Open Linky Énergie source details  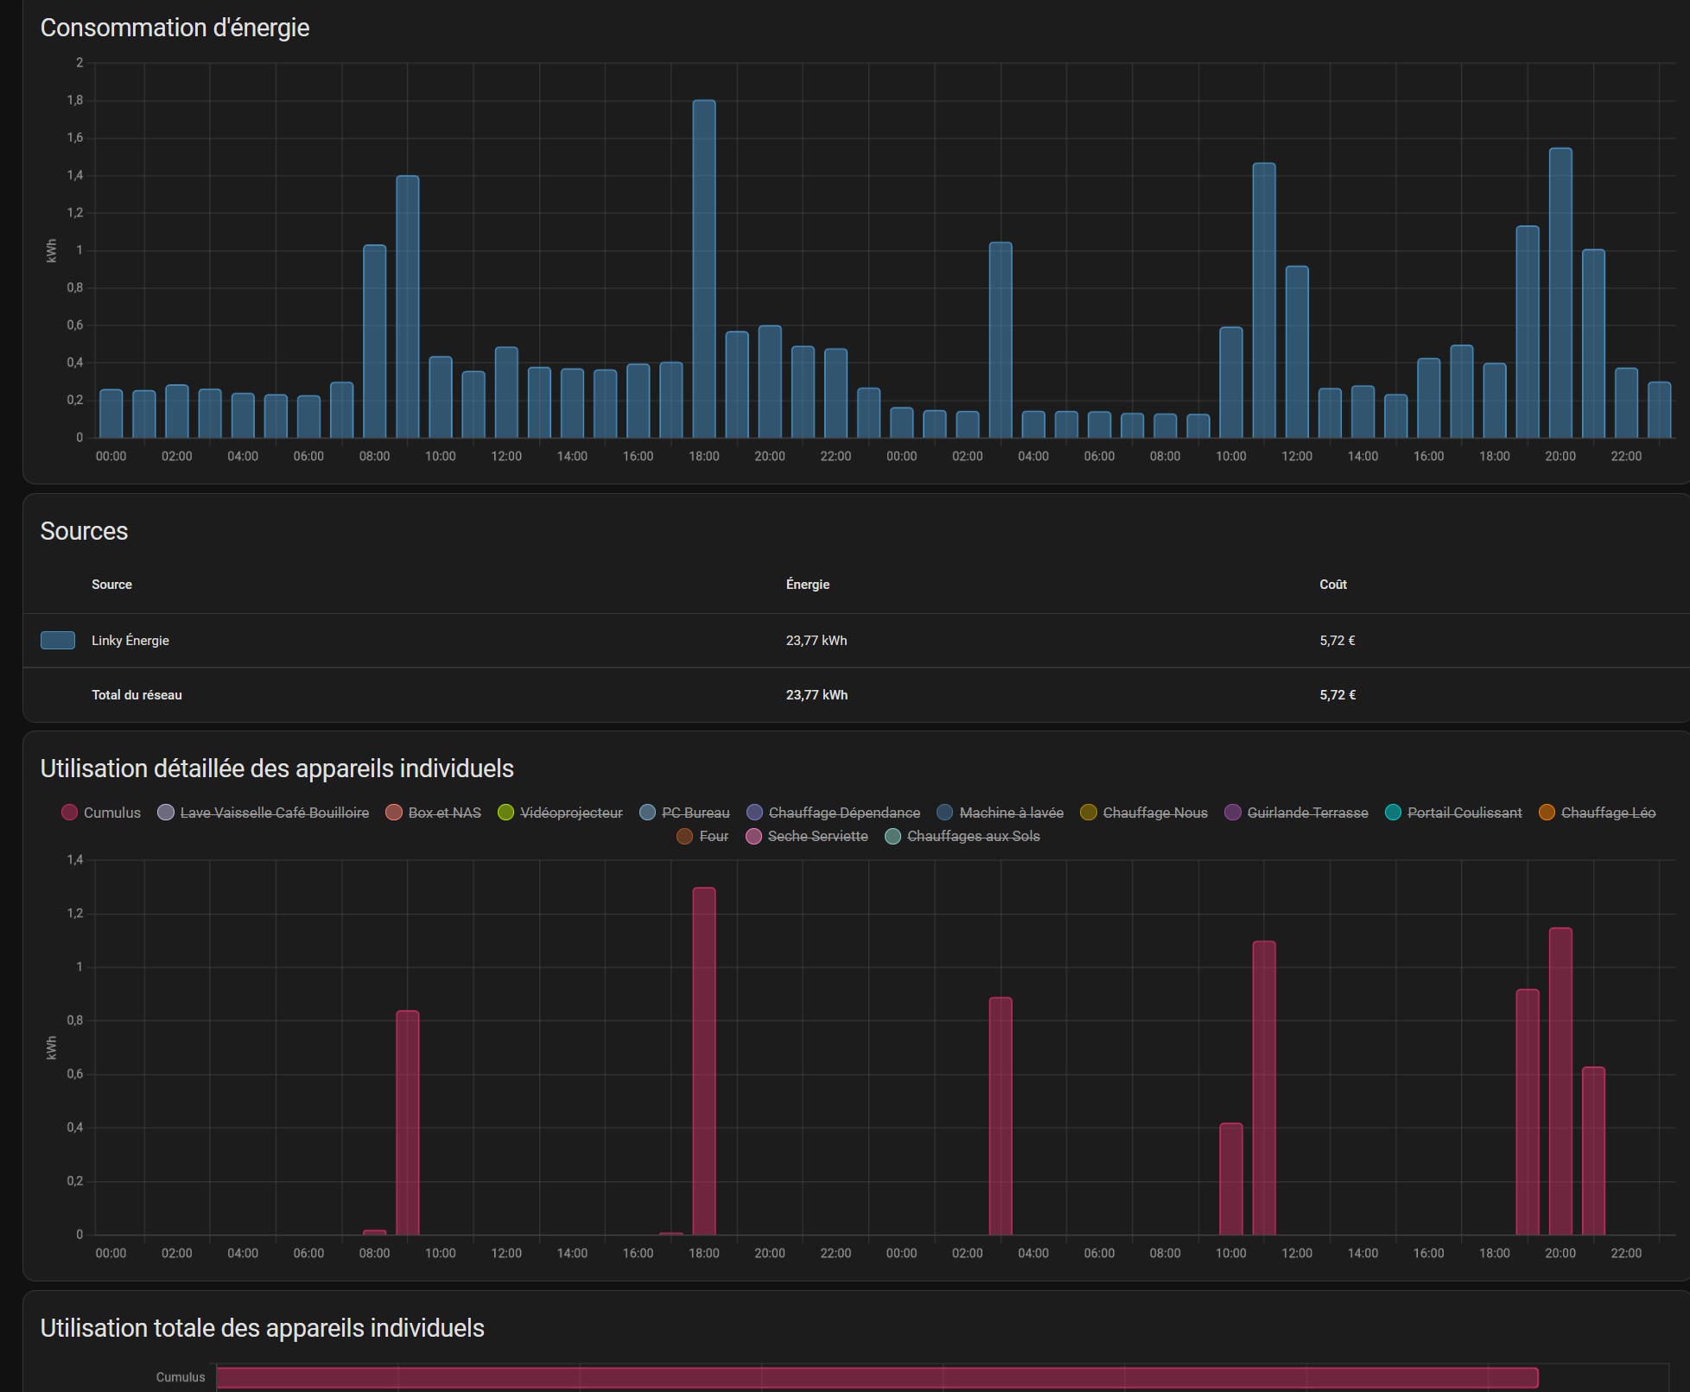click(130, 641)
